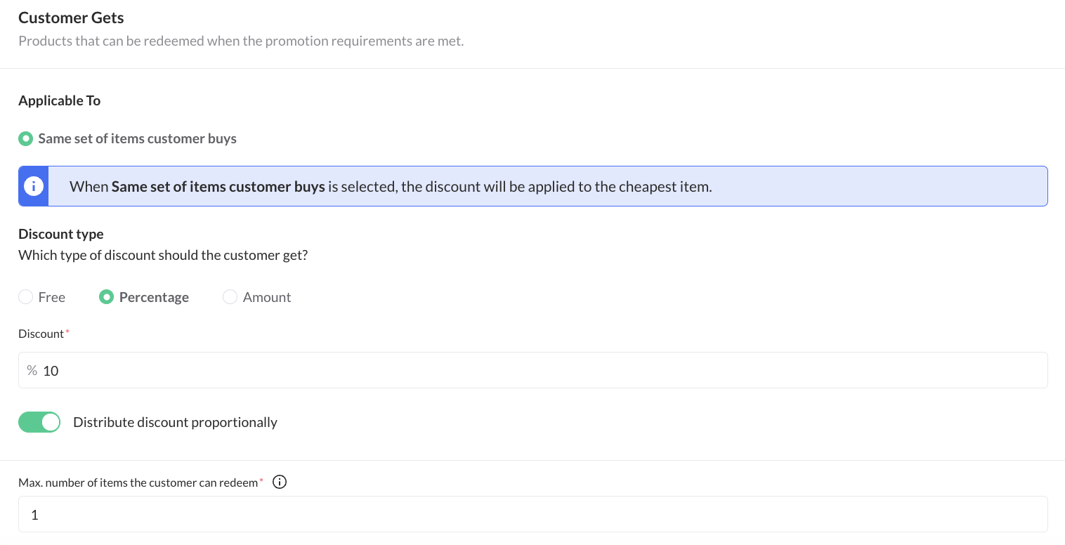1065x545 pixels.
Task: Select "Same set of items customer buys" radio
Action: tap(26, 138)
